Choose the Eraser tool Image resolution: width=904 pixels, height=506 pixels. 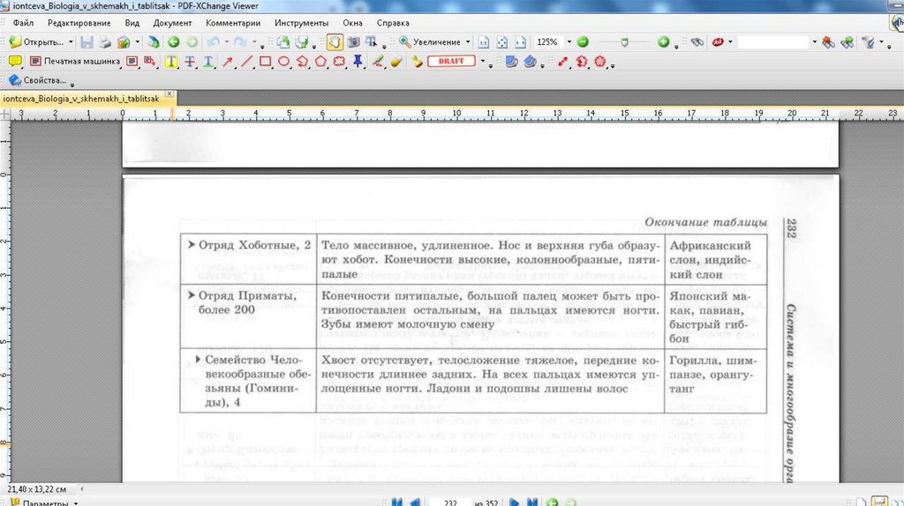(395, 62)
